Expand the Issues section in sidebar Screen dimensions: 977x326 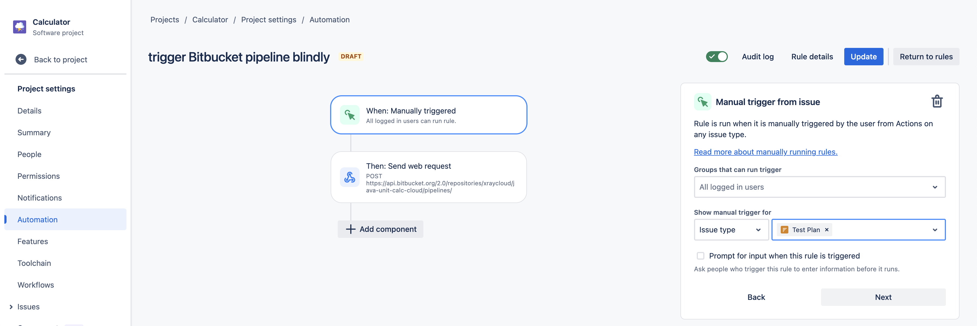pyautogui.click(x=11, y=307)
